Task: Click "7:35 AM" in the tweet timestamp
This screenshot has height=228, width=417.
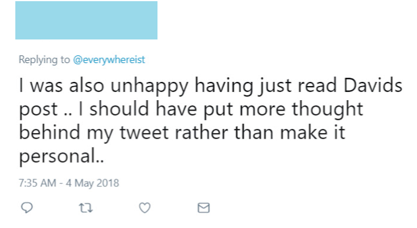Action: 38,183
